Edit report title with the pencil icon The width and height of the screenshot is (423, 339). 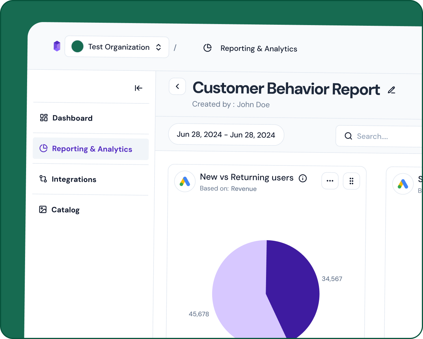(391, 90)
